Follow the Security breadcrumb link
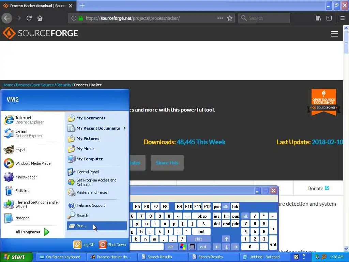This screenshot has height=262, width=349. tap(64, 85)
